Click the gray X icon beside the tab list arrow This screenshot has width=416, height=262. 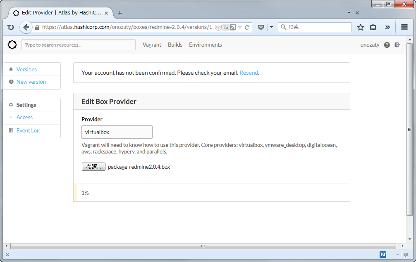[x=357, y=13]
